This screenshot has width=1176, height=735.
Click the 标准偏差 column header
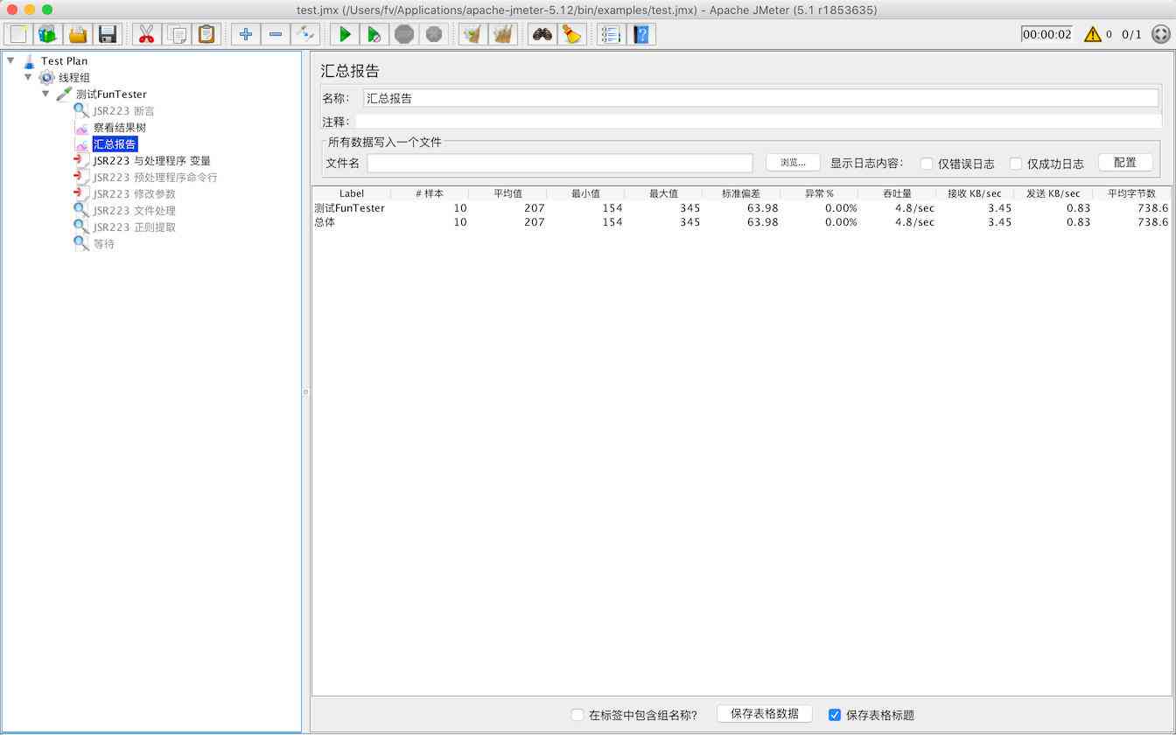(741, 193)
